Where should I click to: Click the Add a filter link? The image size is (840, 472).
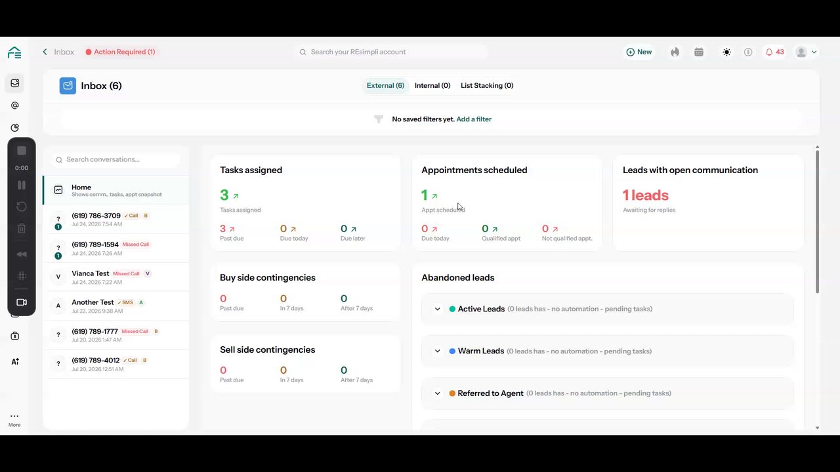click(x=474, y=119)
